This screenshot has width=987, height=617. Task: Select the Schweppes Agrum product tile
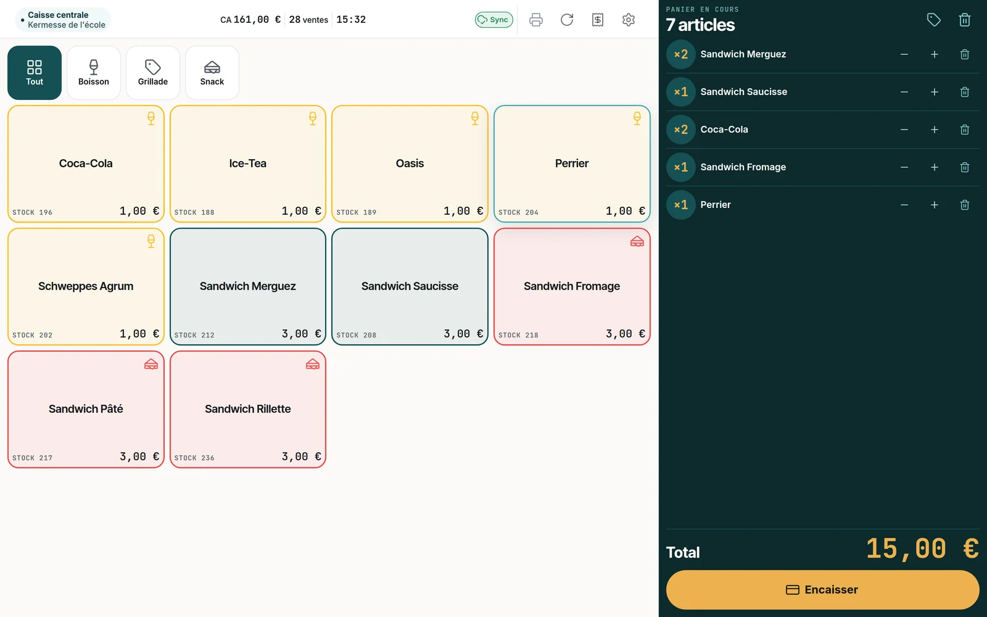pyautogui.click(x=86, y=286)
